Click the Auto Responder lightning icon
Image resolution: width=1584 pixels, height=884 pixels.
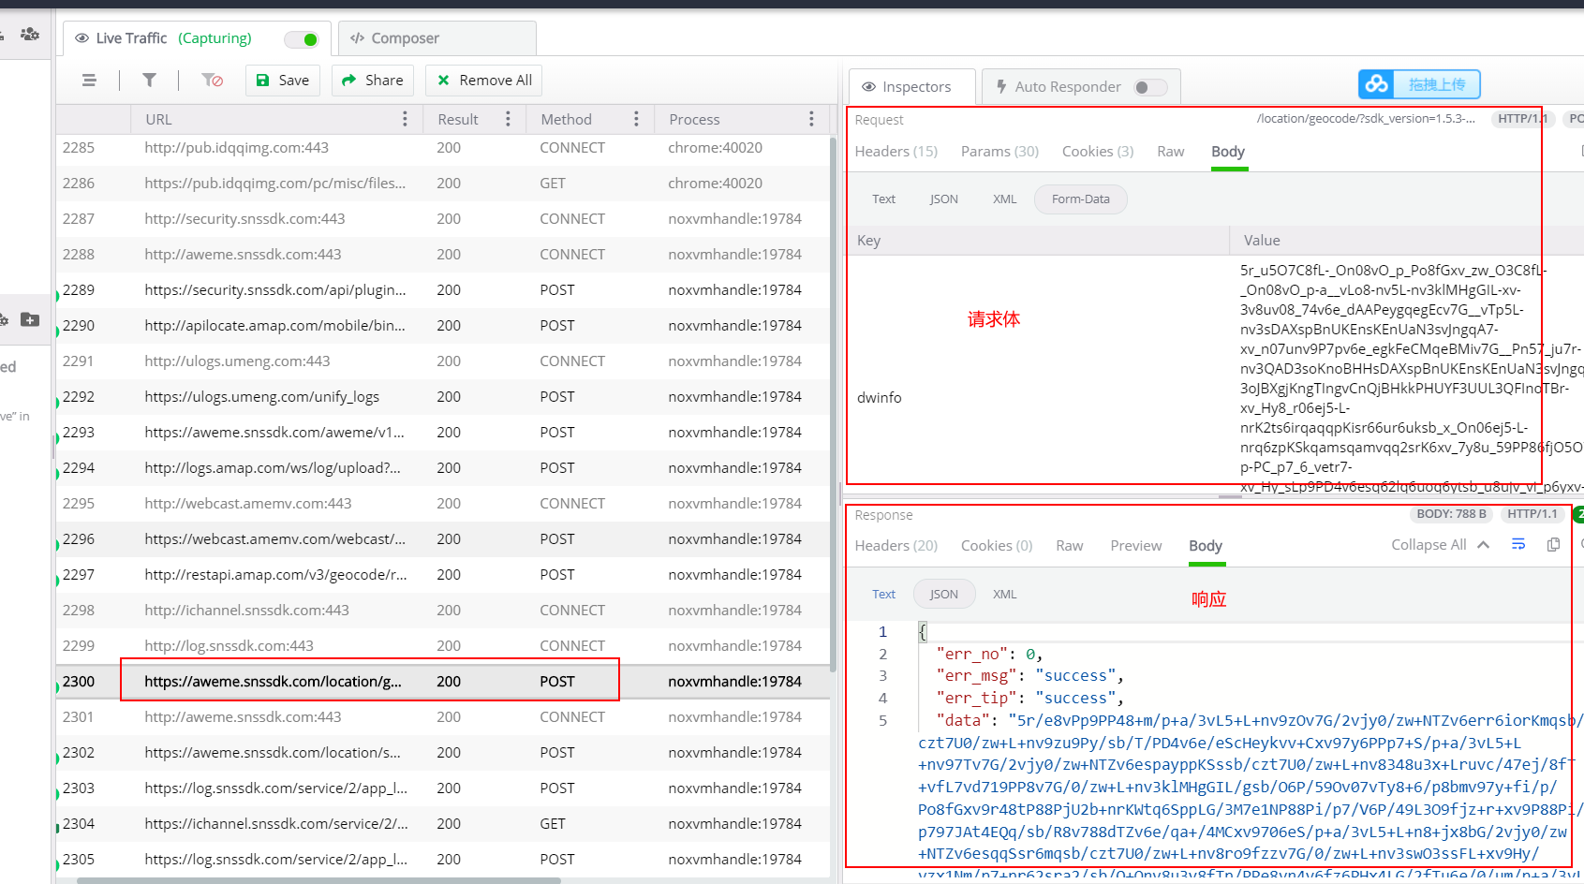1001,86
